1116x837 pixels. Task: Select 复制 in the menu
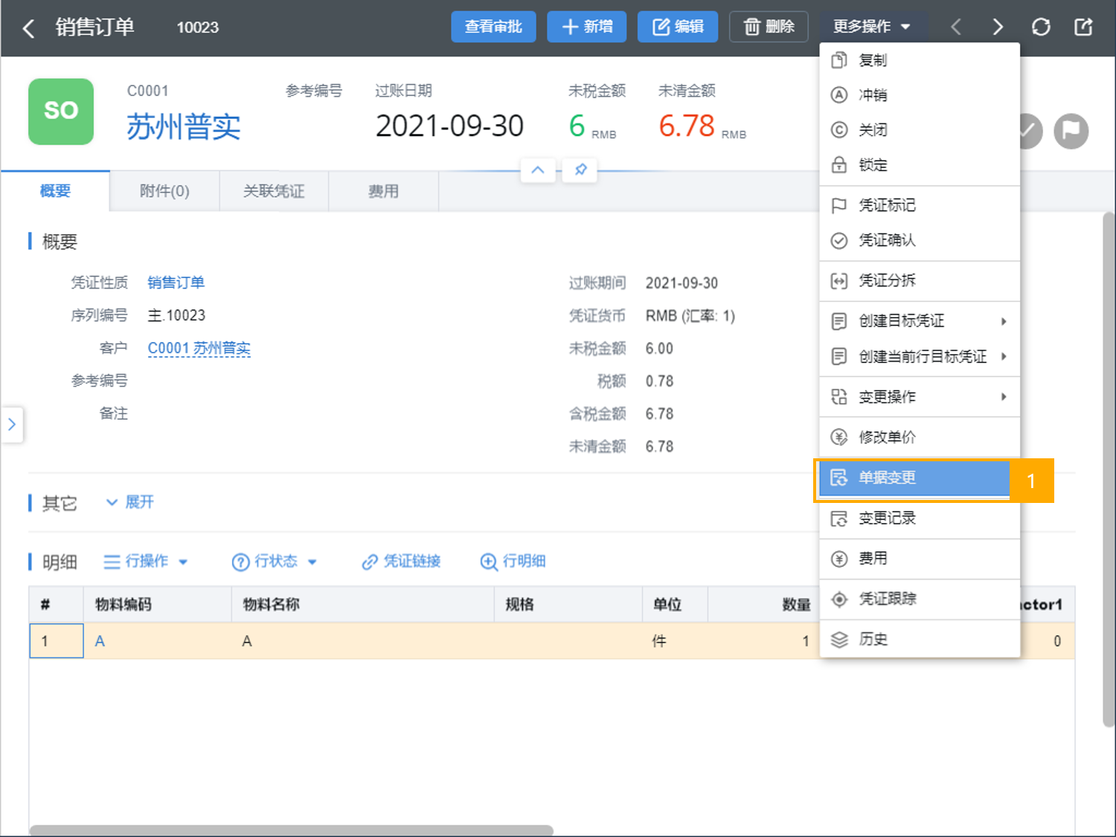pos(920,60)
